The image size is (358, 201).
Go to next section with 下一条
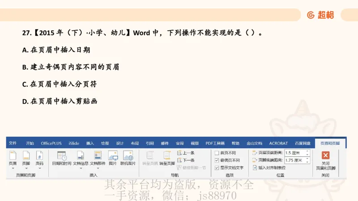coord(186,160)
